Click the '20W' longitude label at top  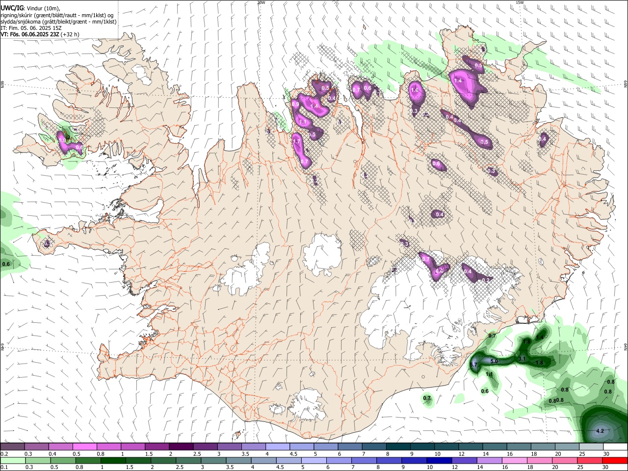261,2
